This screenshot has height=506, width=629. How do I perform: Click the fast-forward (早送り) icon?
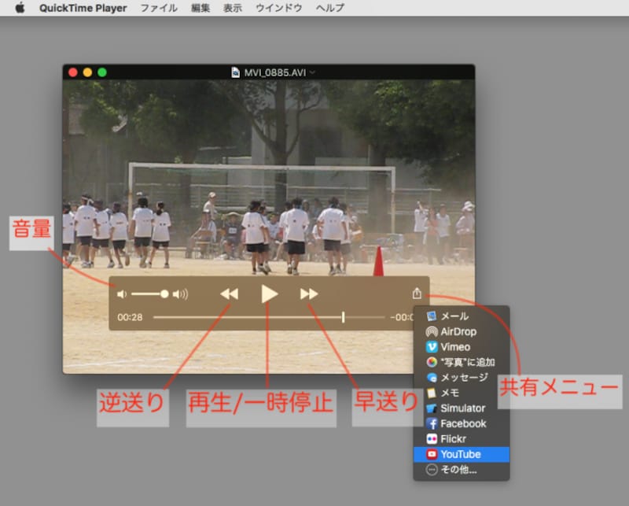pos(310,293)
